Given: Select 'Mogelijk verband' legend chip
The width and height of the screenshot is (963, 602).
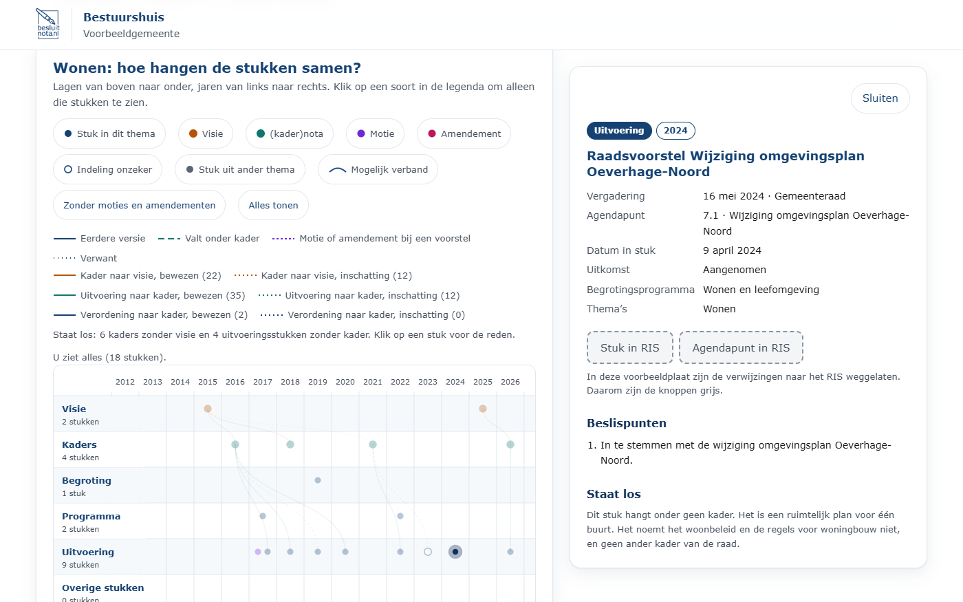Looking at the screenshot, I should tap(378, 169).
